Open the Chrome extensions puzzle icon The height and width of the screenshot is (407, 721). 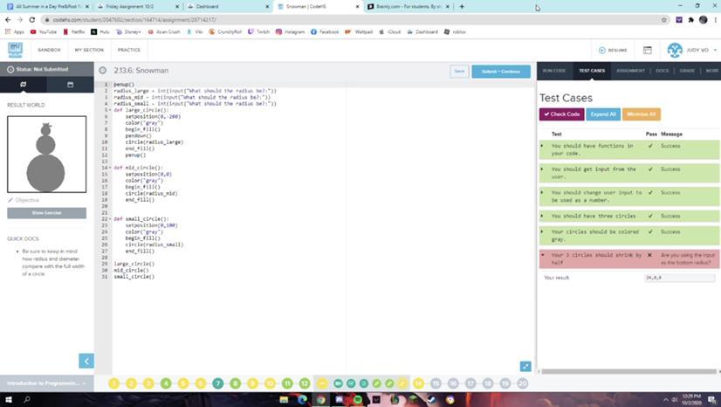click(x=690, y=20)
